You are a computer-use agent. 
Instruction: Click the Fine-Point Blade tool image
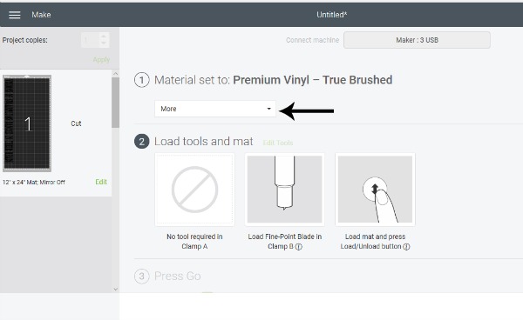click(x=284, y=190)
